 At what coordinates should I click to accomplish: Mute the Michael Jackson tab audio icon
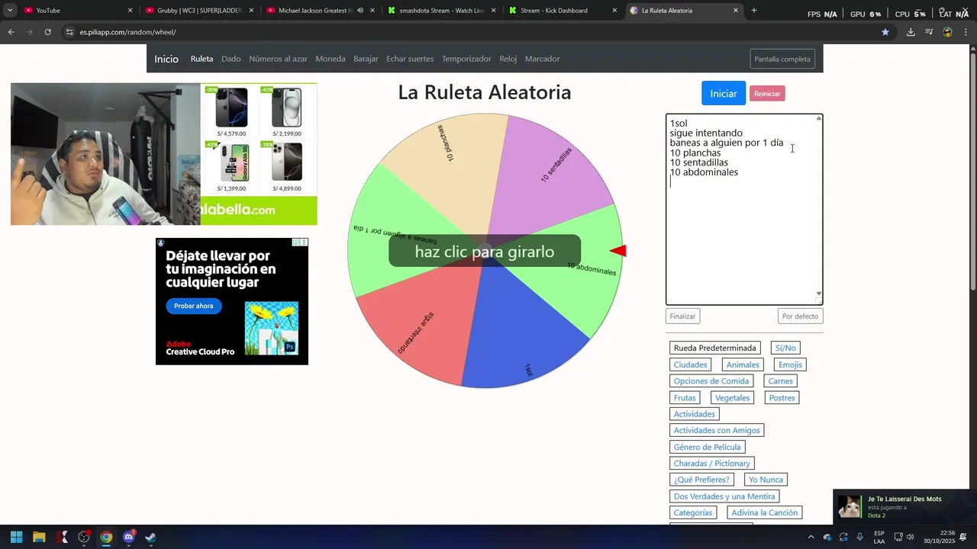click(x=360, y=11)
